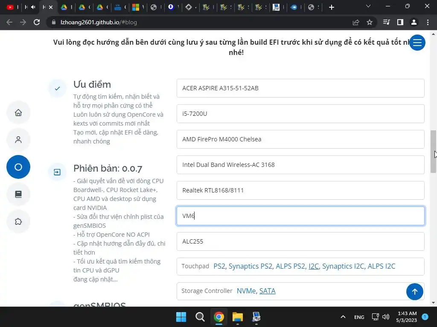Edit the ACER ASPIRE A315-51-52AB field
The image size is (437, 327).
tap(300, 88)
